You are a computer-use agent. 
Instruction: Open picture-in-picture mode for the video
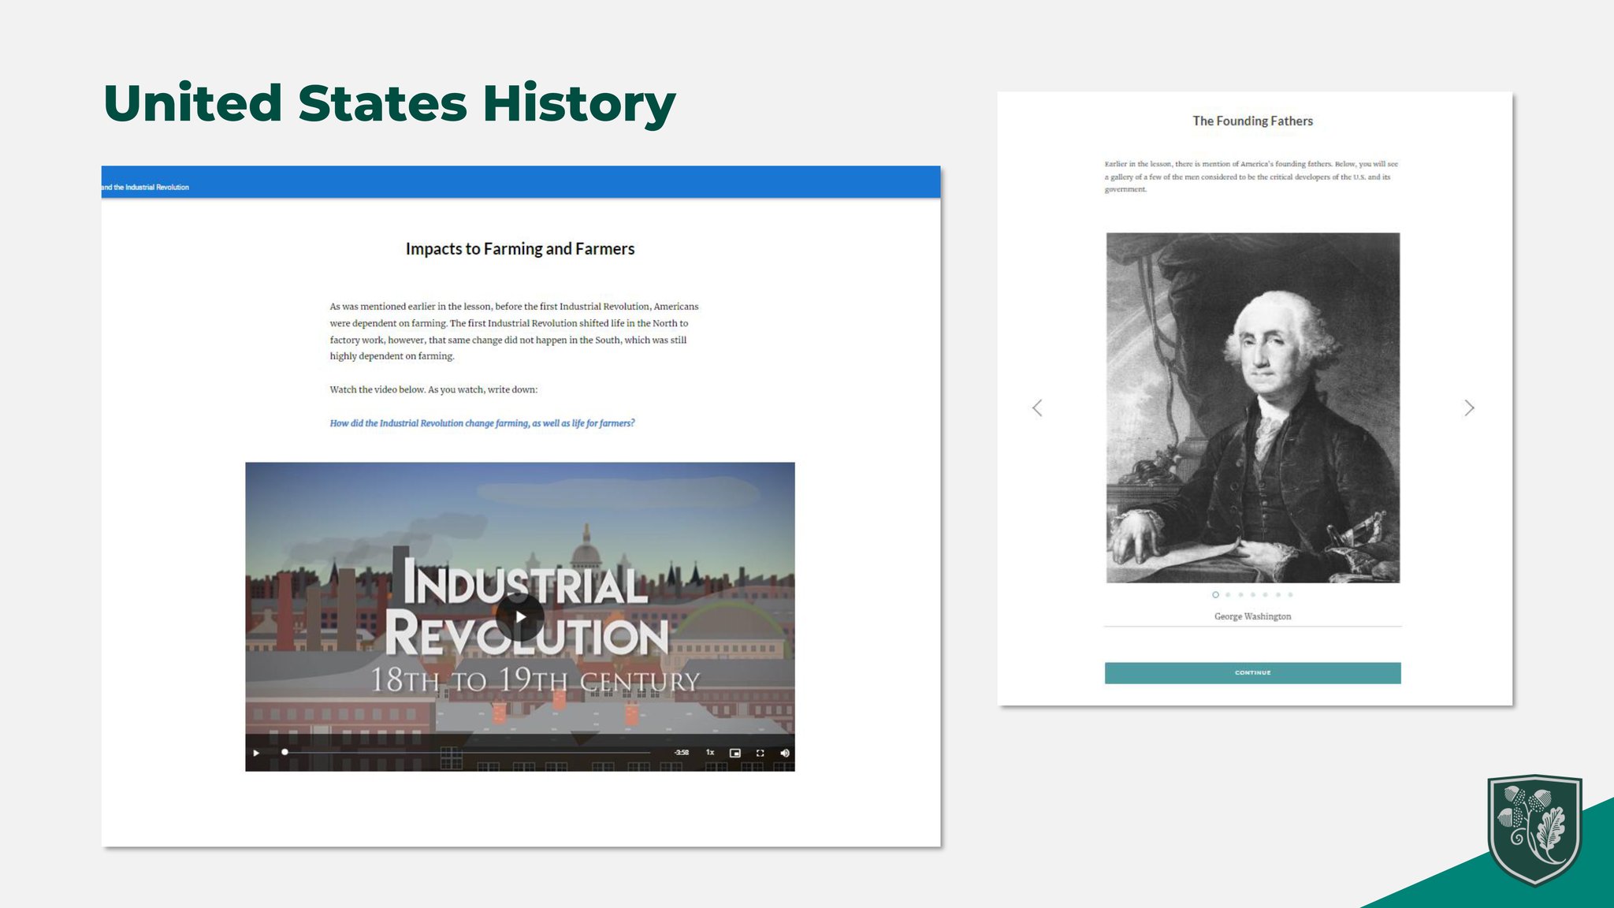(734, 753)
